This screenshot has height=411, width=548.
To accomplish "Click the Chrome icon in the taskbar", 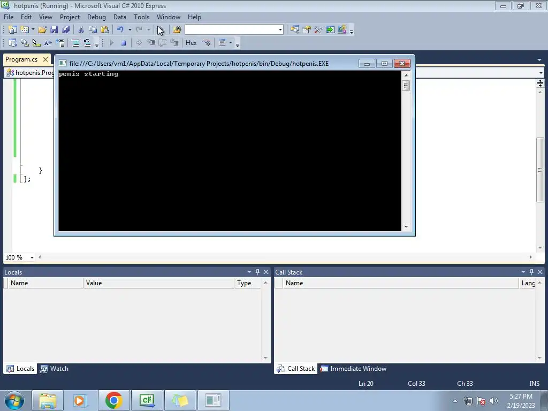I will click(113, 400).
